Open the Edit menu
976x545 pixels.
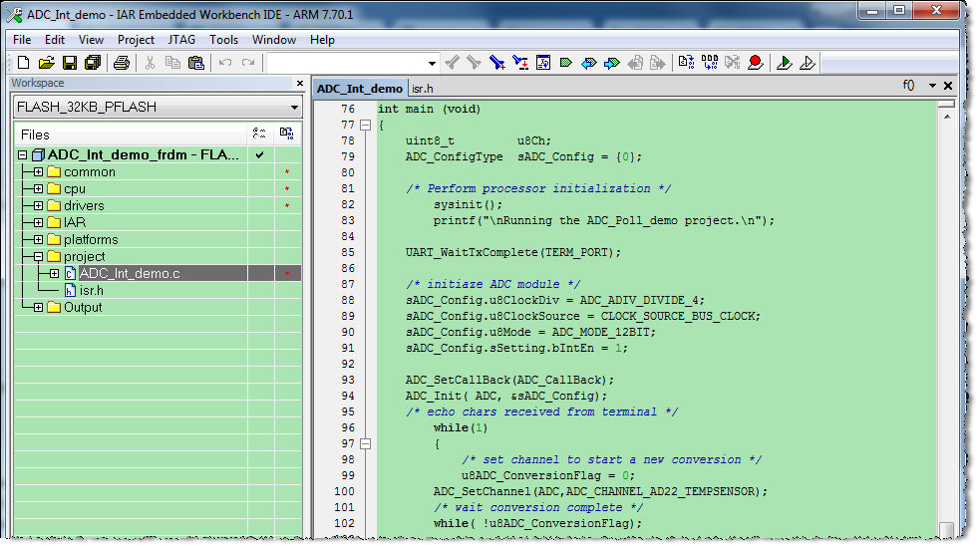click(55, 40)
